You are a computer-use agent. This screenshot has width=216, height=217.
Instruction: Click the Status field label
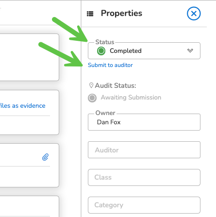(x=105, y=42)
